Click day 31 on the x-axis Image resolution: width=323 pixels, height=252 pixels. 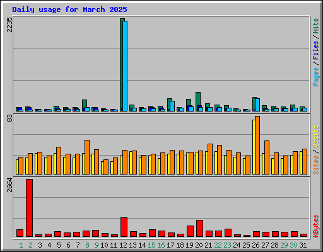[303, 245]
